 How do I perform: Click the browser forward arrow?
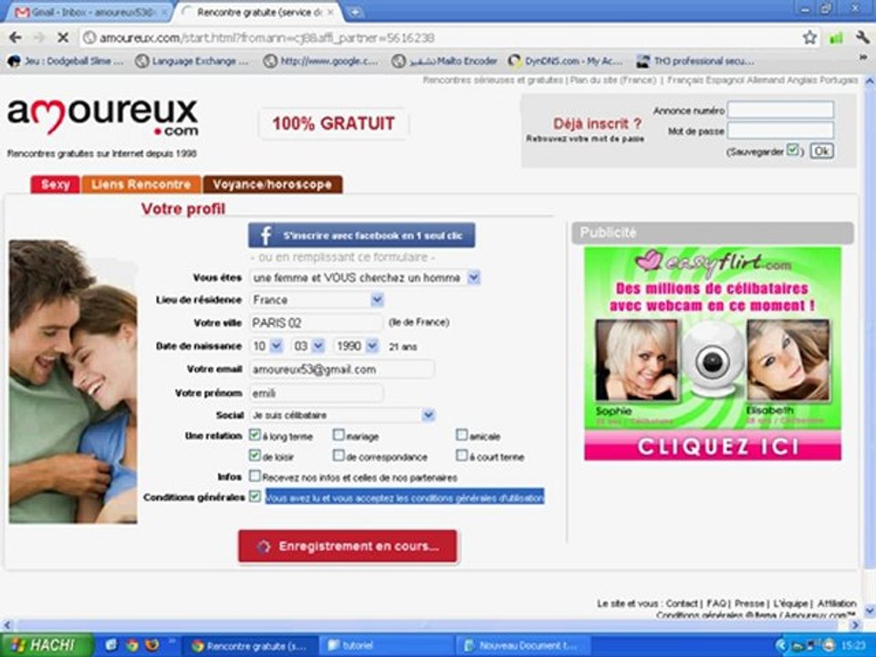(38, 37)
